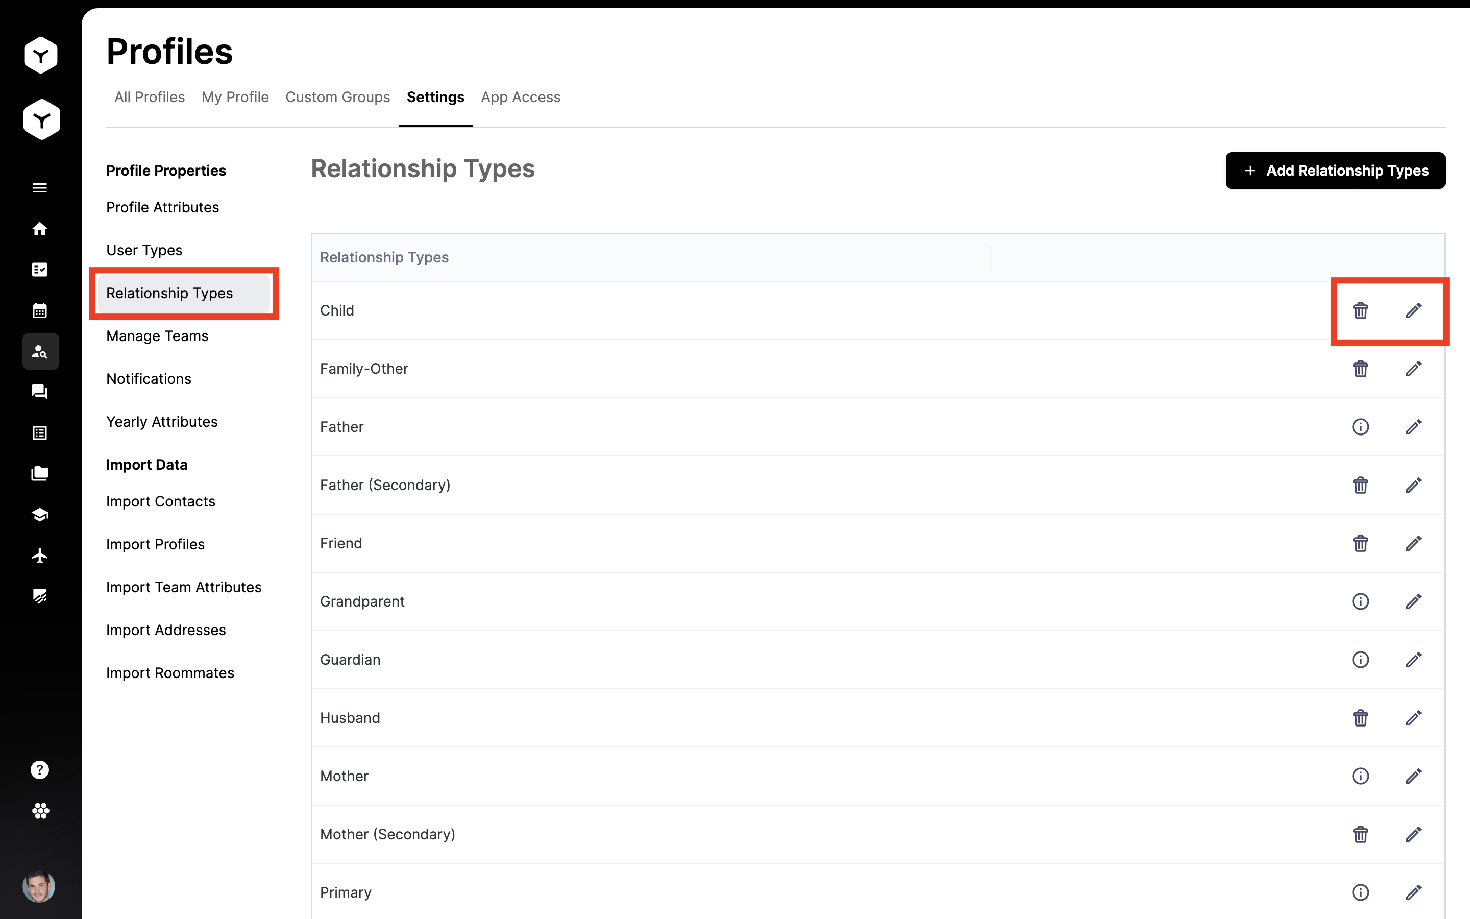Edit the Child relationship type
The image size is (1470, 919).
click(1413, 310)
